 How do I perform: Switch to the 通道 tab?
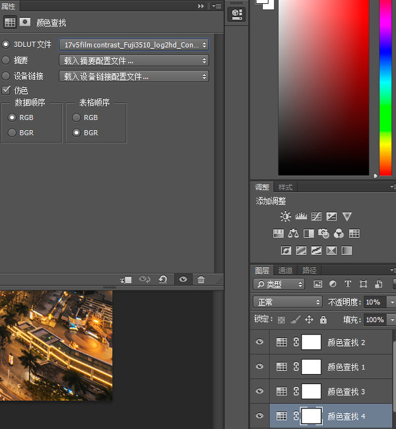(285, 271)
